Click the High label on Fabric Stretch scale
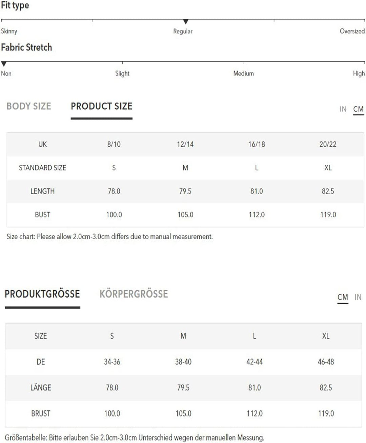The image size is (366, 443). point(359,73)
